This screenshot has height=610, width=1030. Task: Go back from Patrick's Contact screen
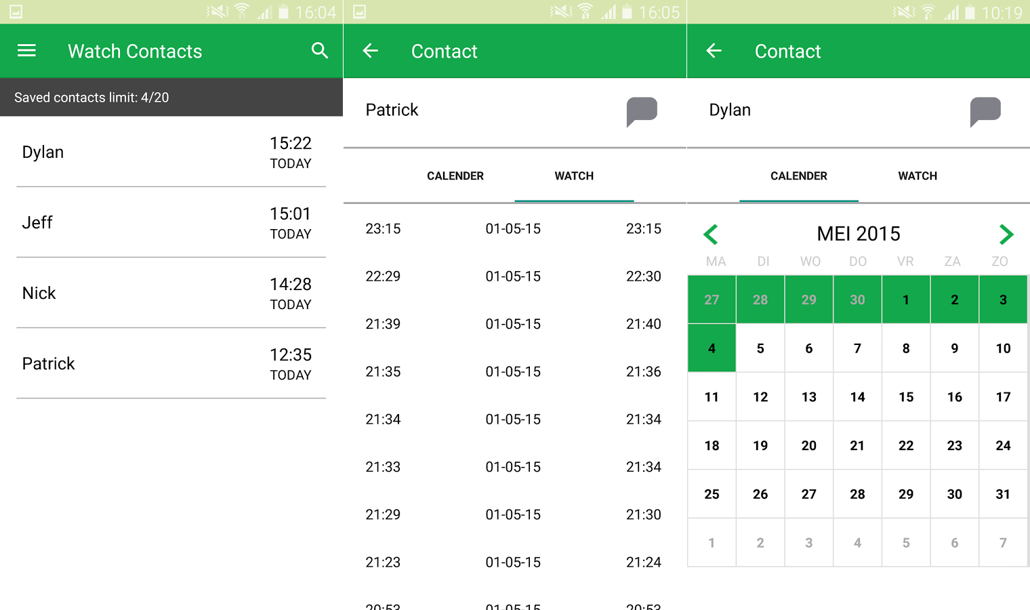coord(370,51)
